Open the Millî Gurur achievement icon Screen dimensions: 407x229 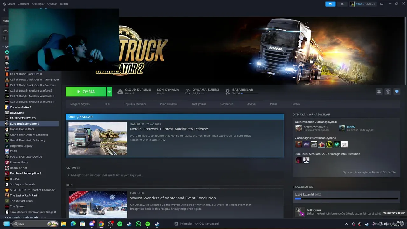click(300, 212)
